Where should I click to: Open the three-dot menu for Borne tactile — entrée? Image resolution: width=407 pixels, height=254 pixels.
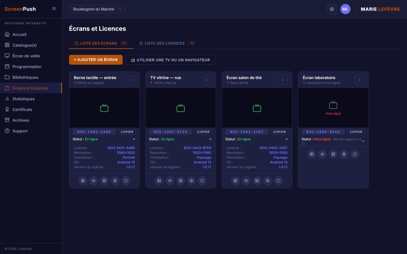pyautogui.click(x=130, y=80)
